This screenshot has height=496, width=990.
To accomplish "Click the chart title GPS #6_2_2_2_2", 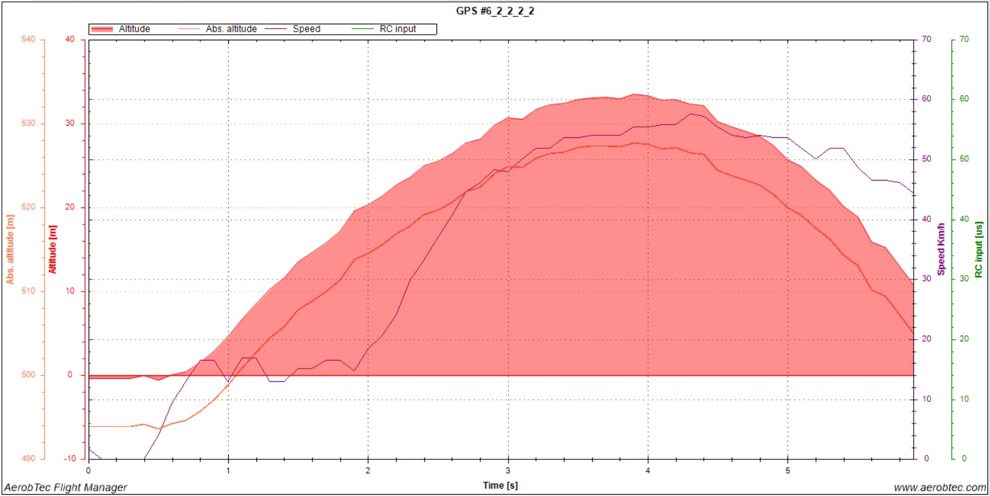I will click(x=495, y=11).
